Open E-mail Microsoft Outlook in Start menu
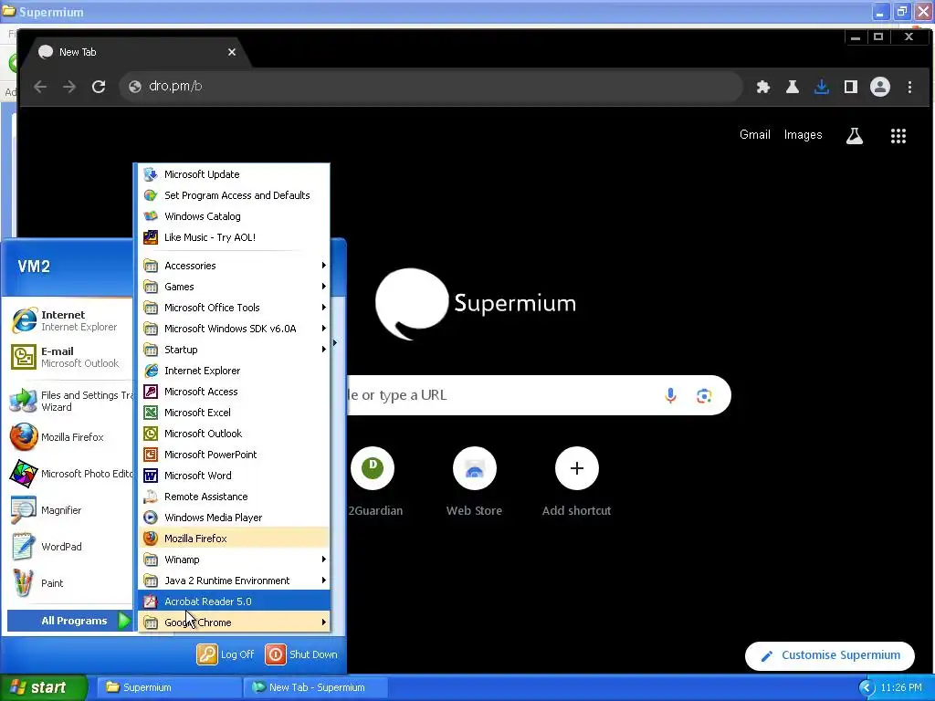Image resolution: width=935 pixels, height=701 pixels. (x=69, y=357)
